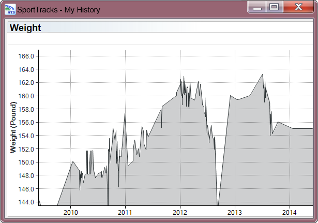Click the 2014 x-axis label

tap(290, 212)
